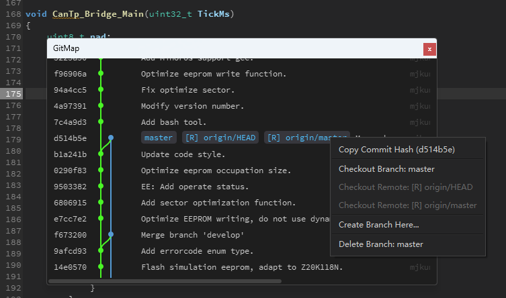Click commit message 'Add errorcode enum type.'

(x=197, y=251)
